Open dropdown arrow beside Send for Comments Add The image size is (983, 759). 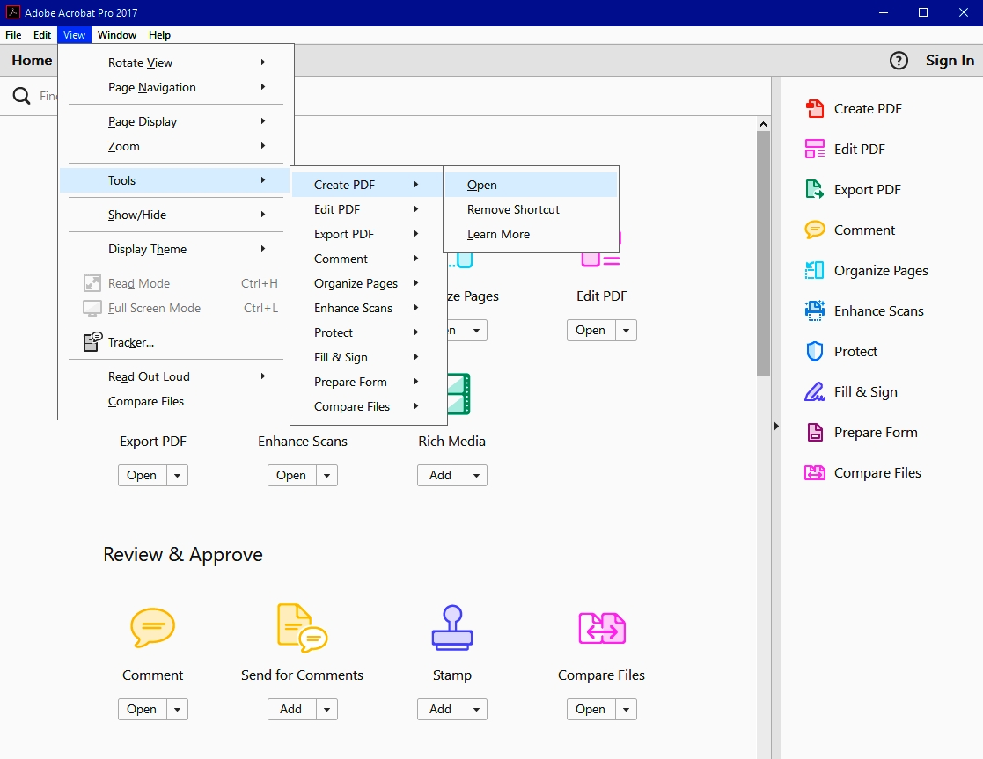[326, 709]
